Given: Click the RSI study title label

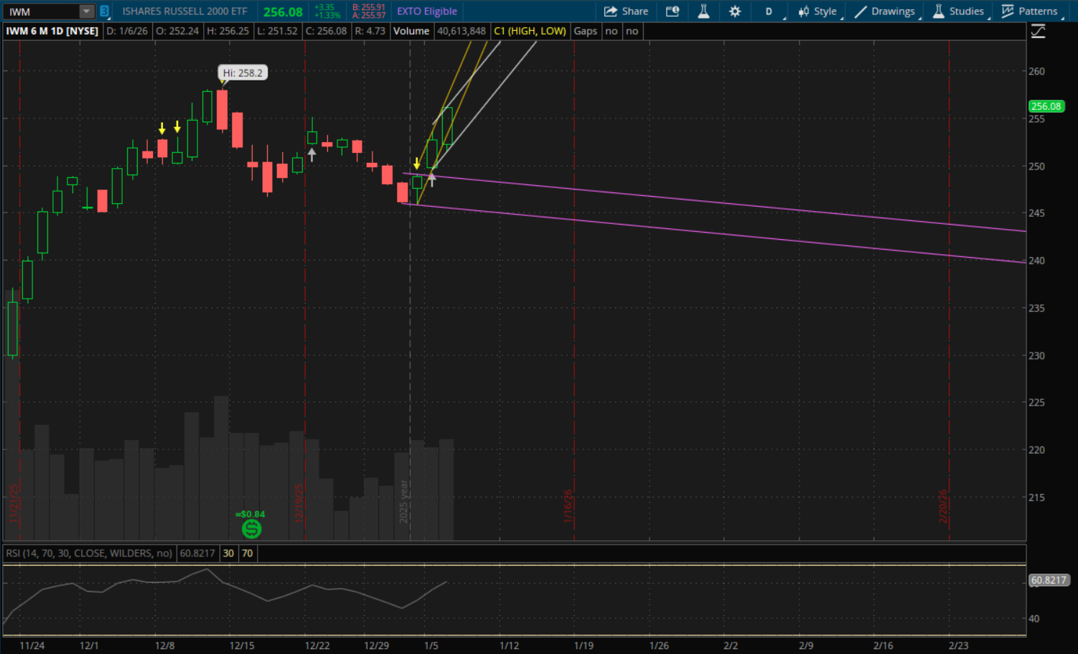Looking at the screenshot, I should pos(89,553).
